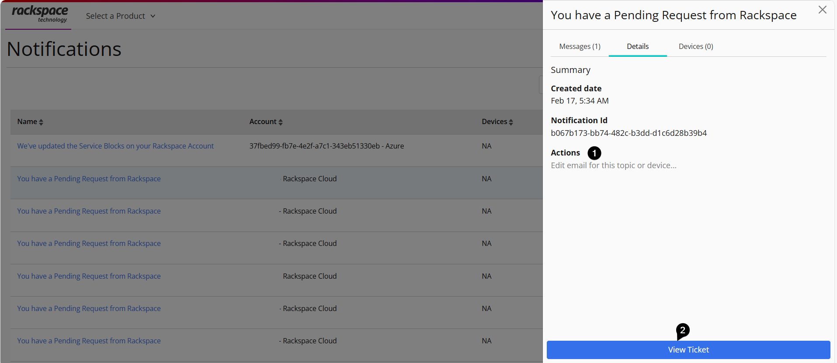
Task: Sort the table by Account column
Action: click(x=266, y=122)
